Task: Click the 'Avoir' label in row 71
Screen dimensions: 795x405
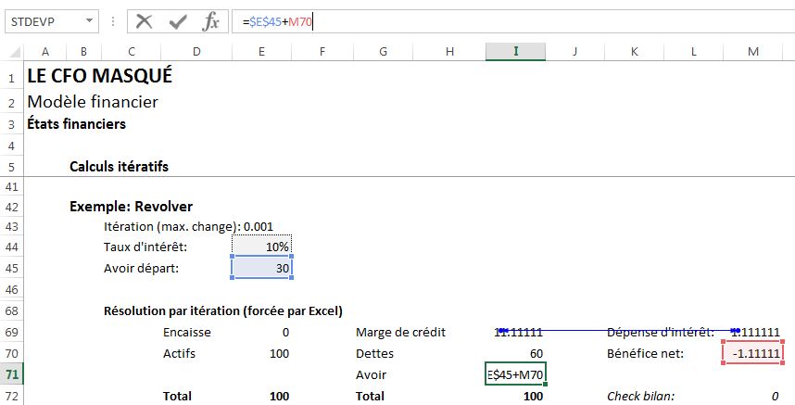Action: pos(372,375)
